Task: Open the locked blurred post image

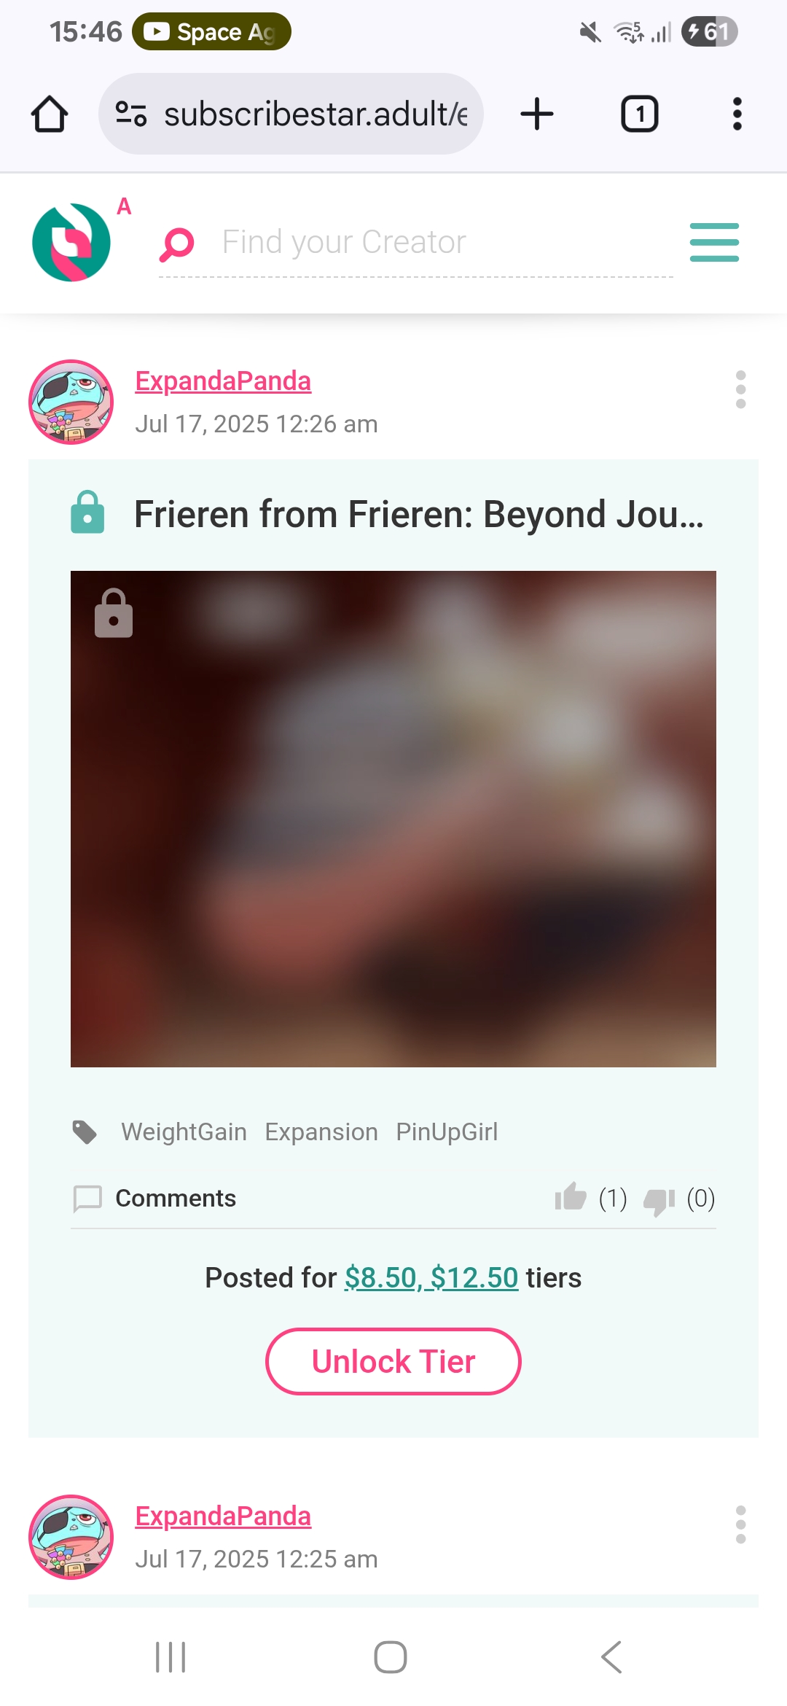Action: [x=393, y=819]
